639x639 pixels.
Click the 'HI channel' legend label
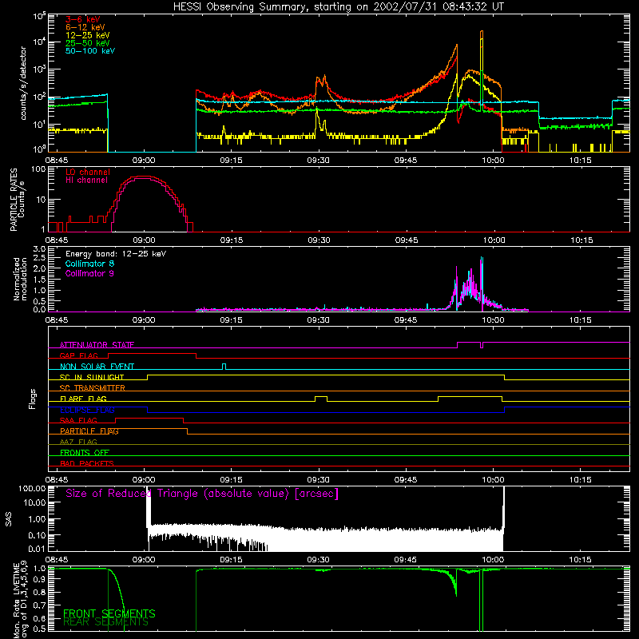[87, 181]
